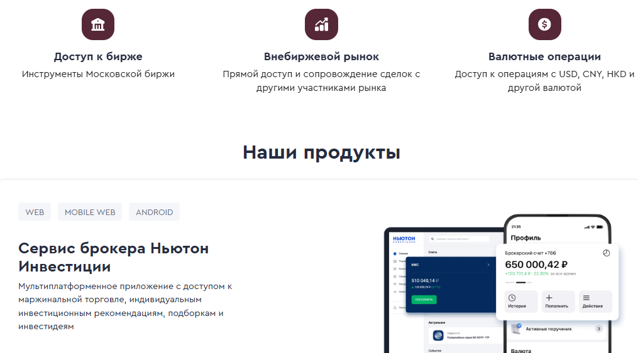Viewport: 638px width, 353px height.
Task: Click the multiplatform app description paragraph
Action: [x=125, y=307]
